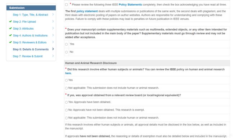
Task: Click the chevron arrow next to Step 1
Action: 53,14
